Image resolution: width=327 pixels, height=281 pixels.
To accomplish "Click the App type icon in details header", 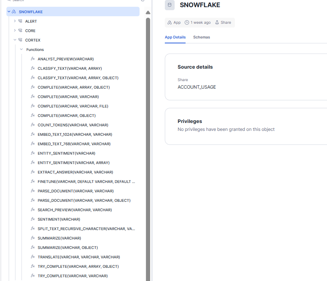I will [170, 23].
